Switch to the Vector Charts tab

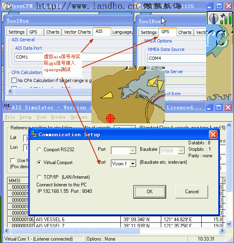(77, 32)
